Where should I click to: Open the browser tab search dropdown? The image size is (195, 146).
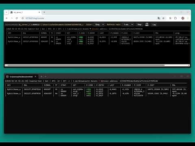[x=6, y=12]
